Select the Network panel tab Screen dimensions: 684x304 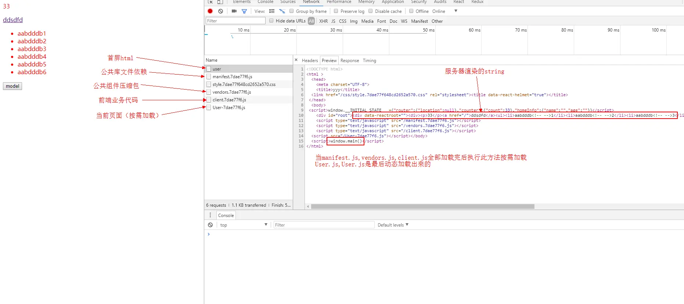tap(311, 2)
